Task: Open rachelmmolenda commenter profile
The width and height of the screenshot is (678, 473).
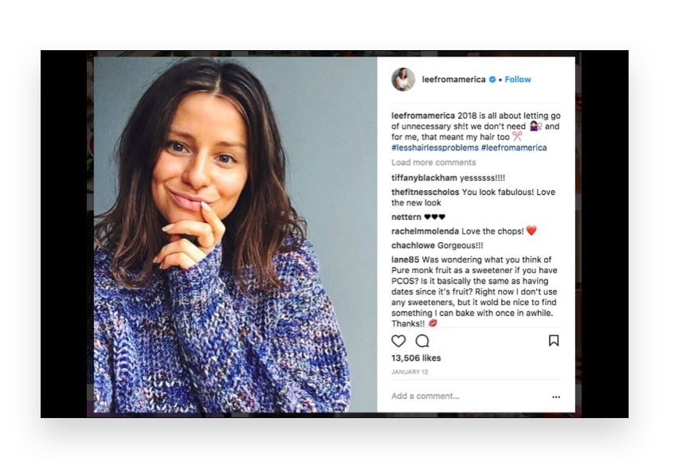Action: click(425, 231)
